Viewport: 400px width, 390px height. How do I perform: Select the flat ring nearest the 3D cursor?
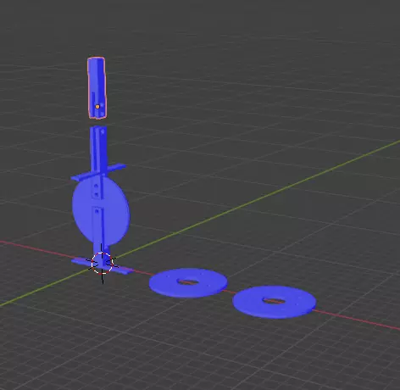point(188,282)
